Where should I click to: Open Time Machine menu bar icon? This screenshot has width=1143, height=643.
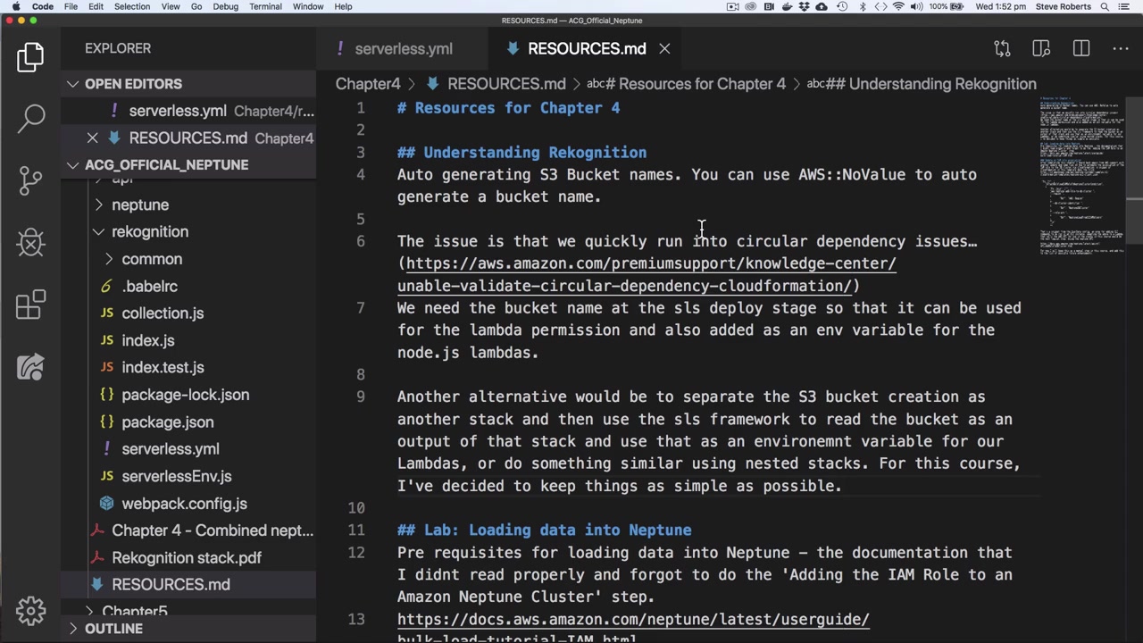pos(842,6)
